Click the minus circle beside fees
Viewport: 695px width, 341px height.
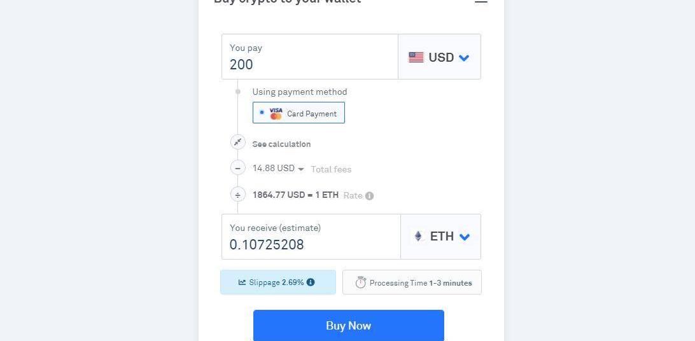237,169
